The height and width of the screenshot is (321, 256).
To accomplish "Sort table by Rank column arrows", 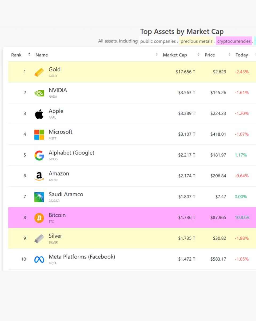I will click(29, 55).
